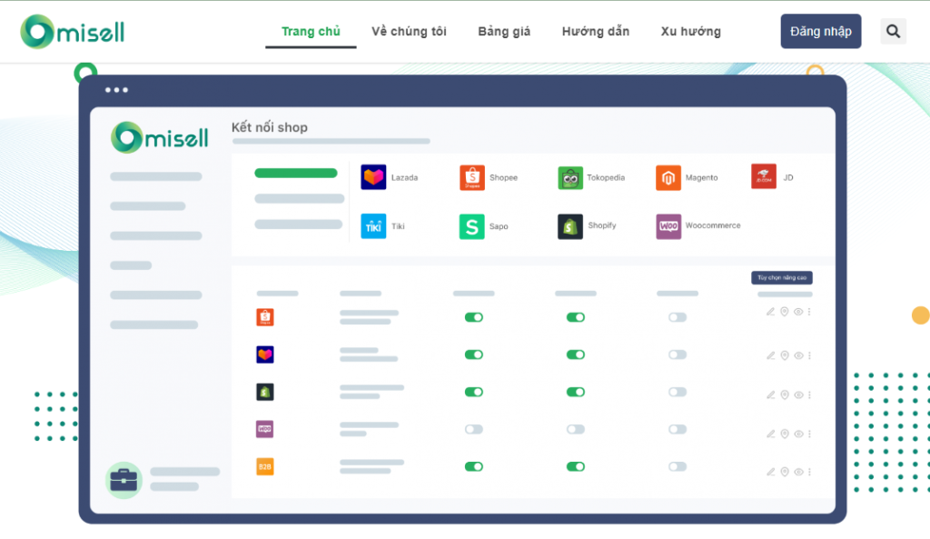The image size is (930, 539).
Task: Edit the Lazada shop row with the pencil icon
Action: pos(770,355)
